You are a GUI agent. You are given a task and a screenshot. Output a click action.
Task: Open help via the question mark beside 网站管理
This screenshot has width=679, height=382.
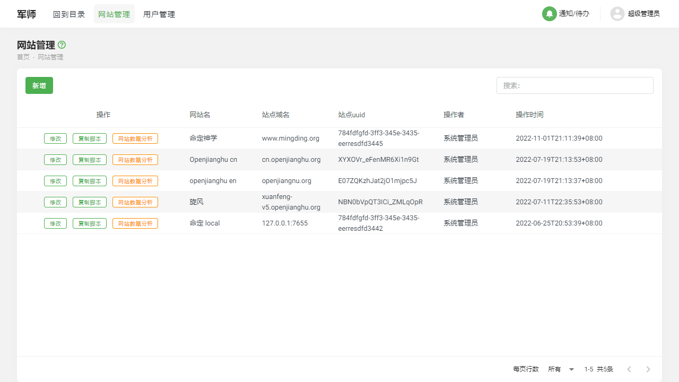61,45
